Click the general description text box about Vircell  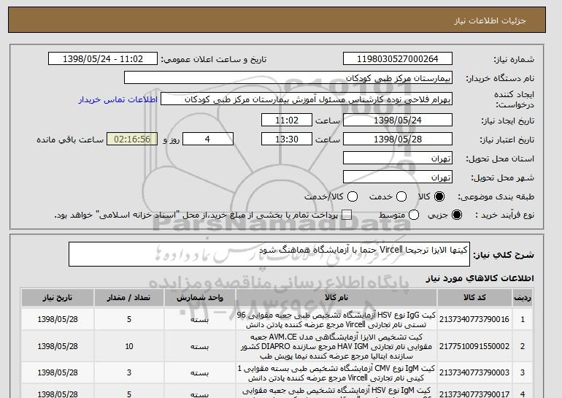pyautogui.click(x=269, y=254)
